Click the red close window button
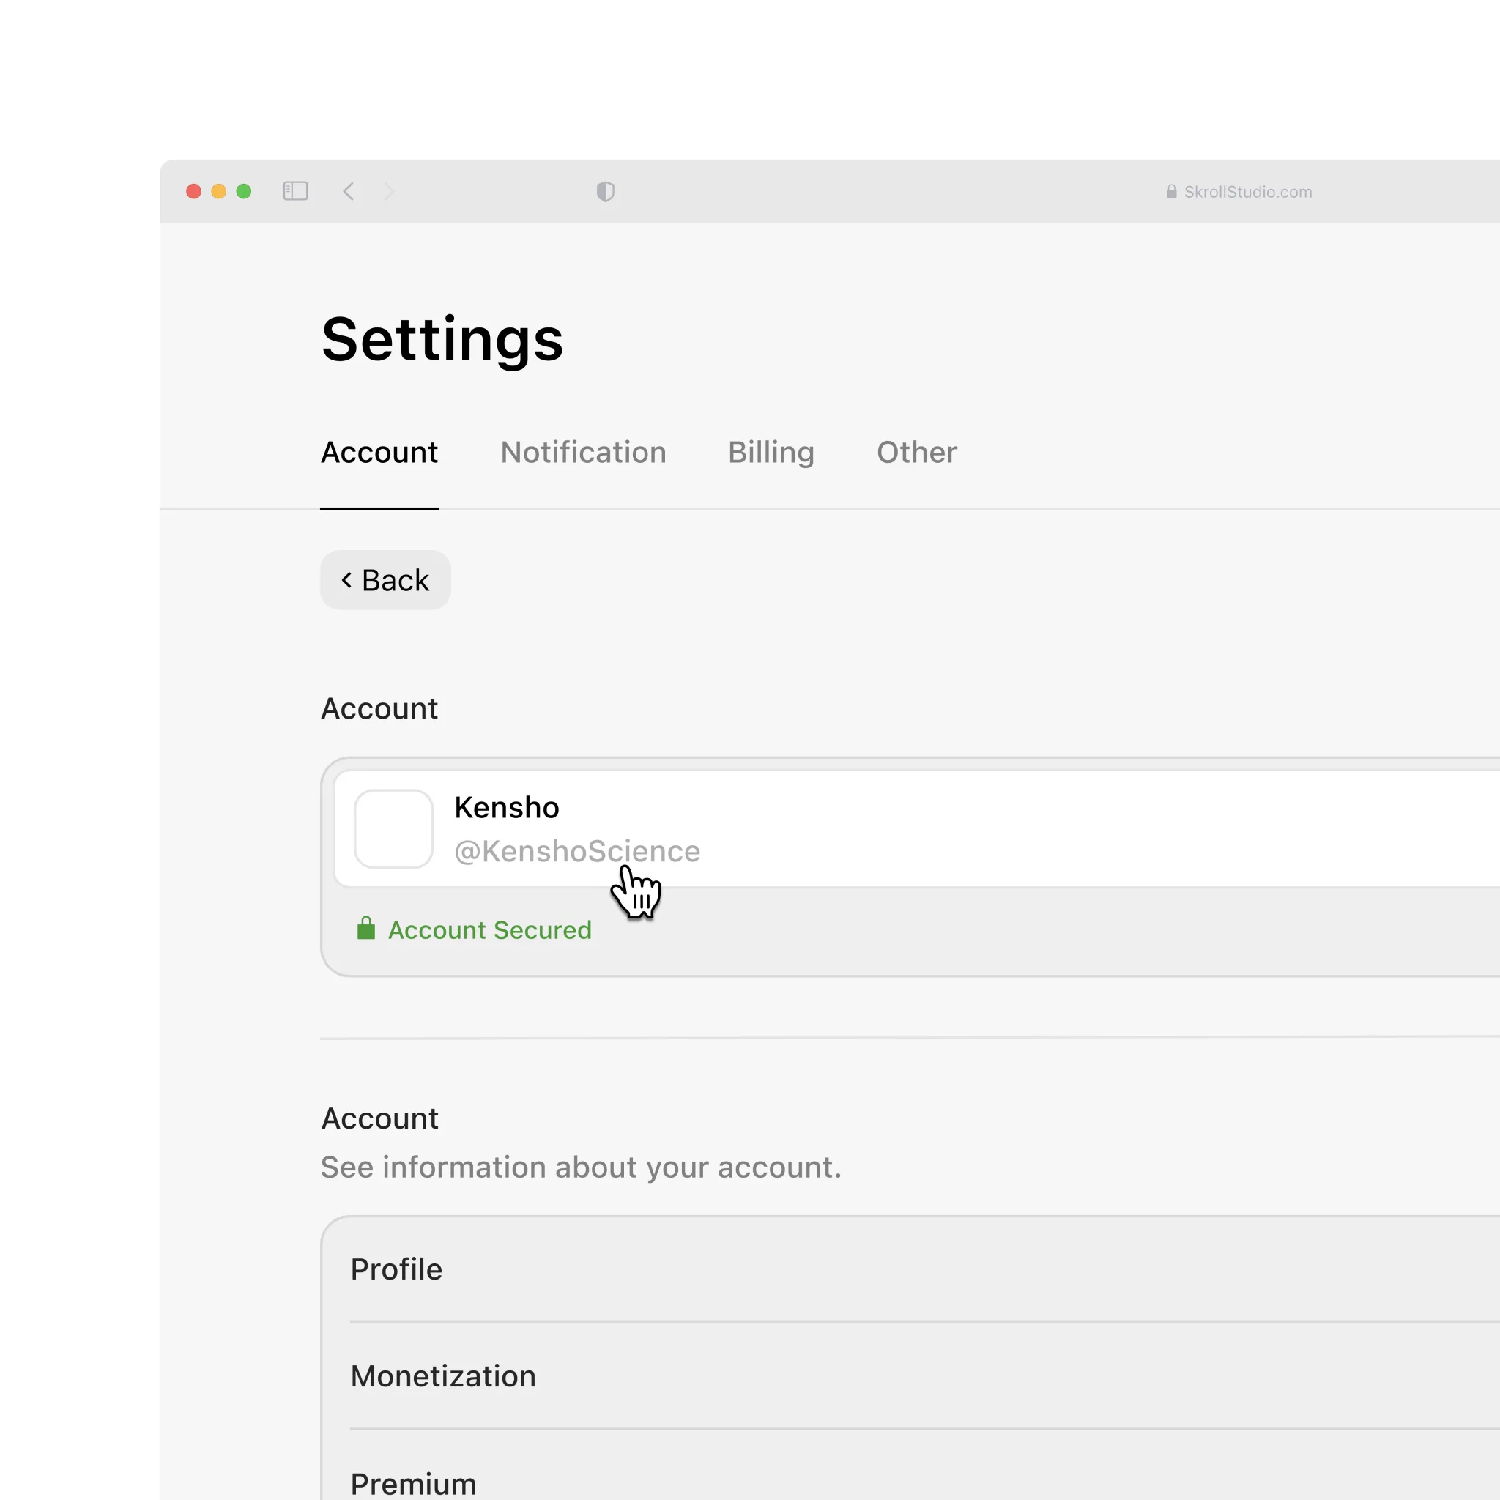 pyautogui.click(x=194, y=191)
